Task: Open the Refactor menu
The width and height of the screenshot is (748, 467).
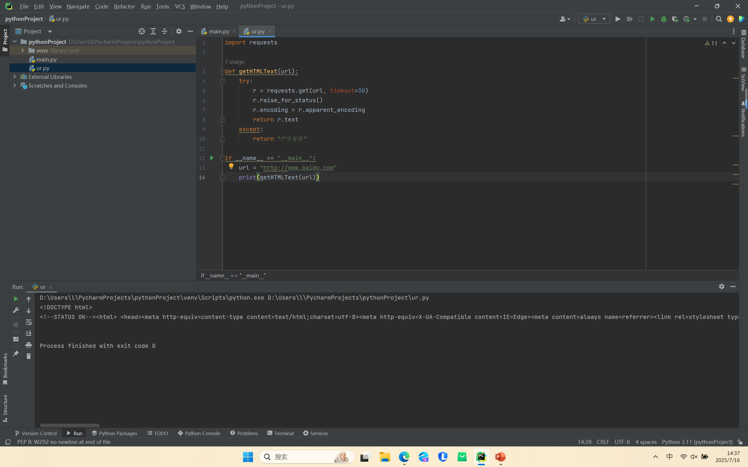Action: click(124, 6)
